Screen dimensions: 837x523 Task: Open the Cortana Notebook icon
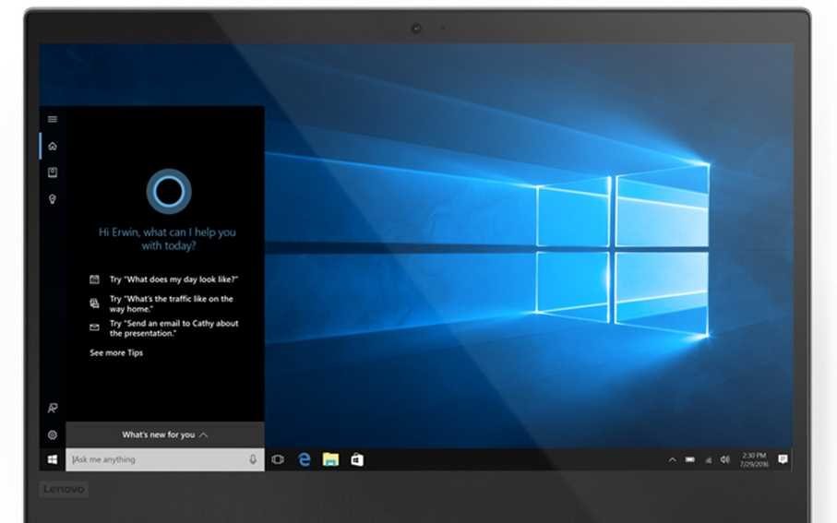point(53,172)
